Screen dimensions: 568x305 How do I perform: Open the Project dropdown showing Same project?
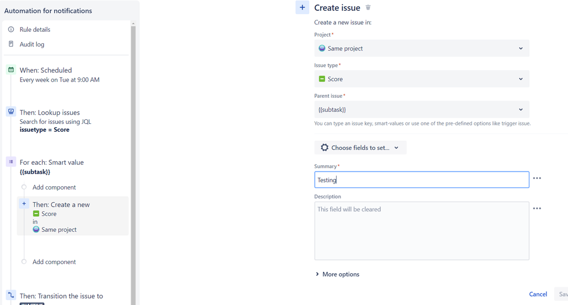click(x=422, y=48)
